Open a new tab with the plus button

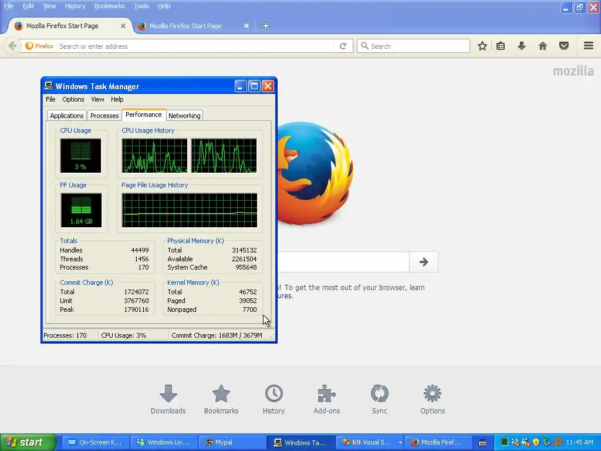point(266,26)
